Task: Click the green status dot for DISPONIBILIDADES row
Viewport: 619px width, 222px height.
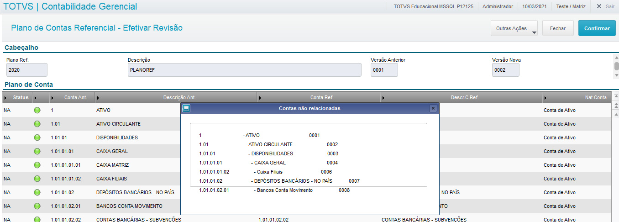Action: point(37,137)
